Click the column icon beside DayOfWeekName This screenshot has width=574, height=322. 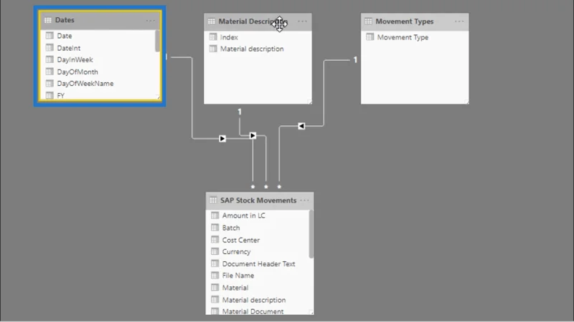tap(50, 83)
